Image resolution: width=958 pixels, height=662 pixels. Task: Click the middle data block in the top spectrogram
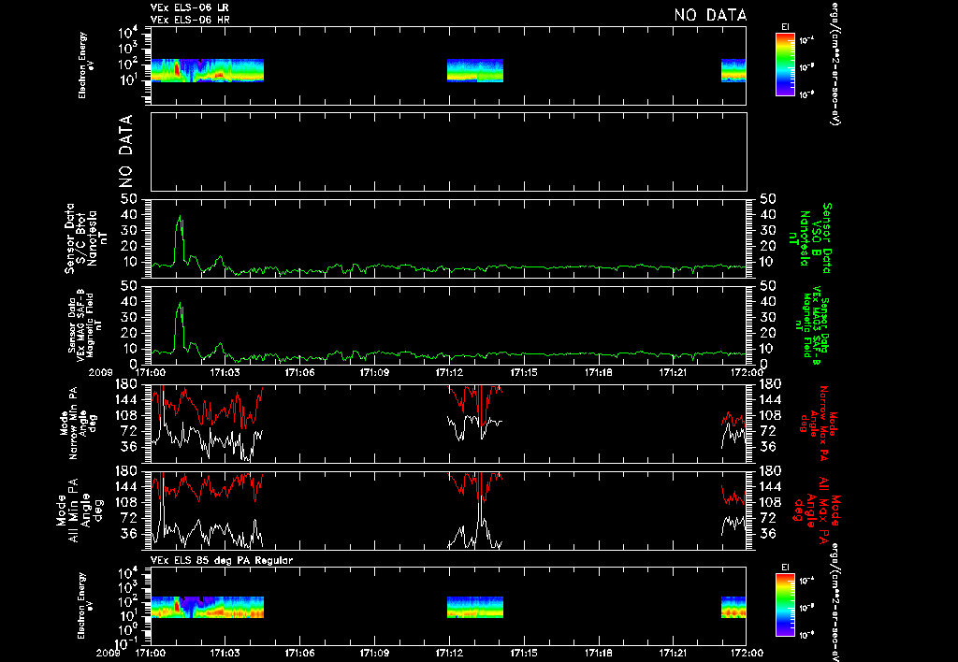tap(475, 70)
